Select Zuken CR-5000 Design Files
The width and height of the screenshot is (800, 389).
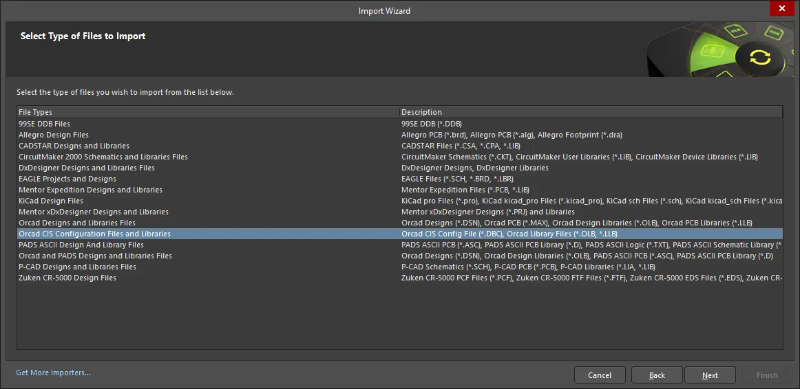(67, 278)
